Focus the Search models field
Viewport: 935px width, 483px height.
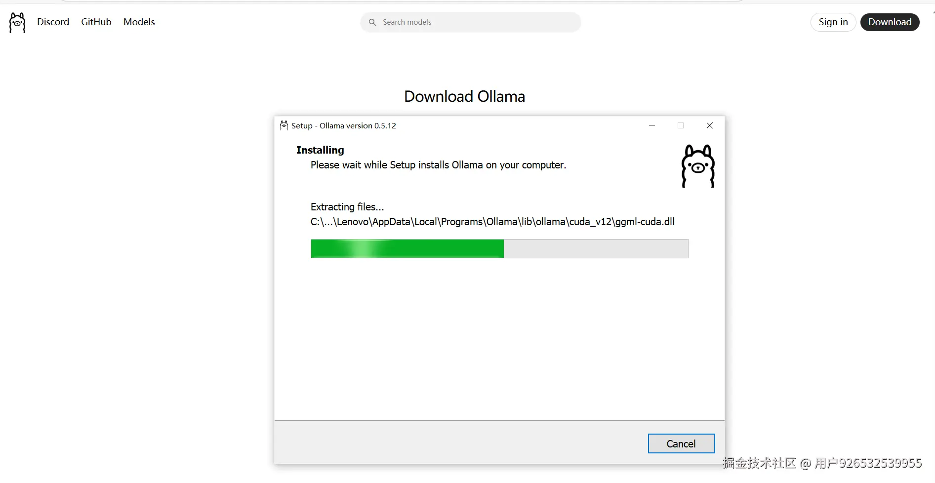[x=471, y=22]
